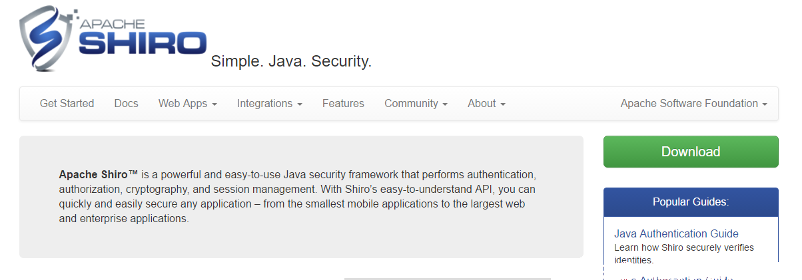Go to the Docs page

126,103
